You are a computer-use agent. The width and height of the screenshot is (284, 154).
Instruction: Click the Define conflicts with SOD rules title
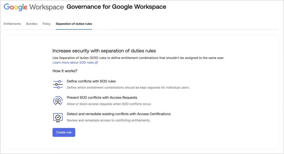pos(91,81)
